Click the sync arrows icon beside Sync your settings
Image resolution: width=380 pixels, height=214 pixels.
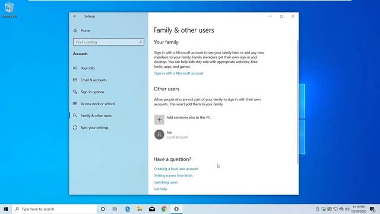pos(75,127)
